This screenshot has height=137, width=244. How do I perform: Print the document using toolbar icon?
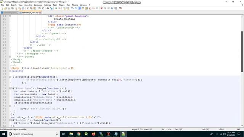click(x=23, y=8)
